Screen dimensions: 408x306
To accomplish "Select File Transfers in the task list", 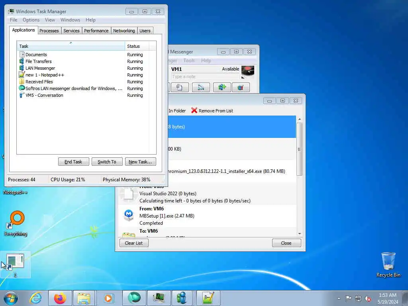I will [86, 61].
